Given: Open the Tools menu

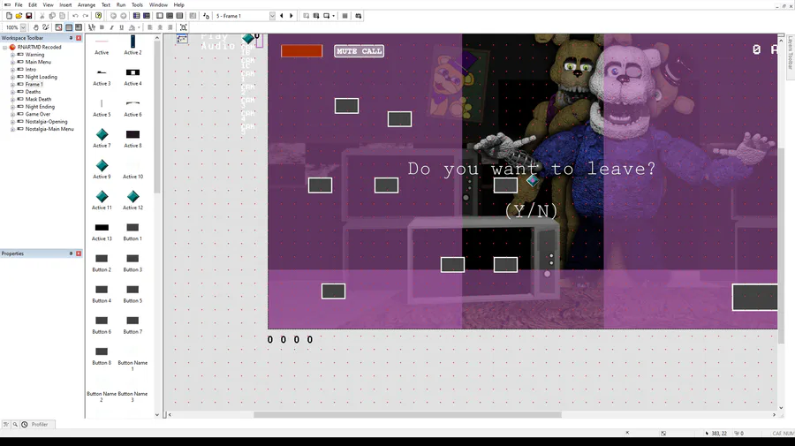Looking at the screenshot, I should click(137, 4).
